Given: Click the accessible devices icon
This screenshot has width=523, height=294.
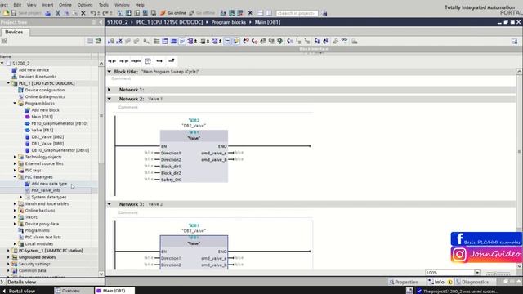Looking at the screenshot, I should (x=223, y=13).
